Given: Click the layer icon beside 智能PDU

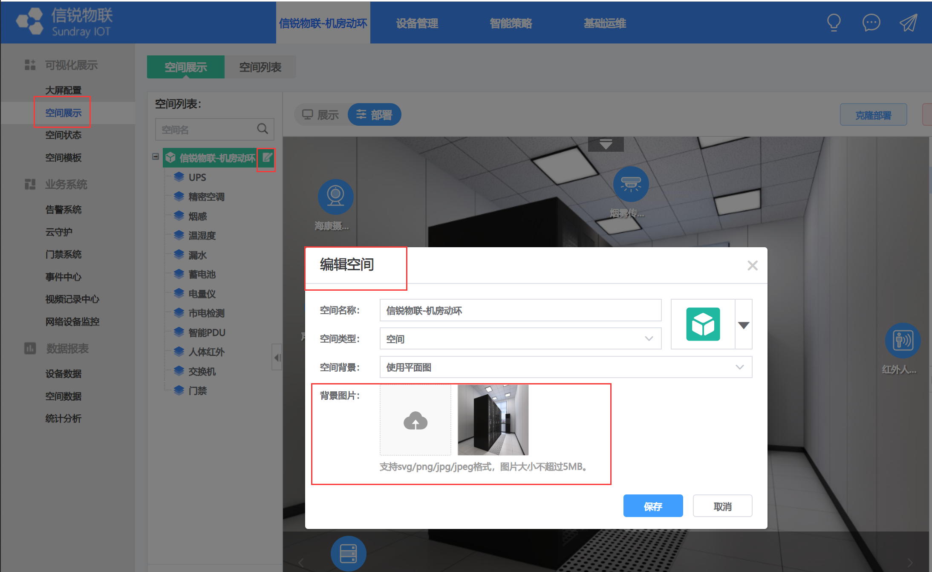Looking at the screenshot, I should pyautogui.click(x=179, y=332).
